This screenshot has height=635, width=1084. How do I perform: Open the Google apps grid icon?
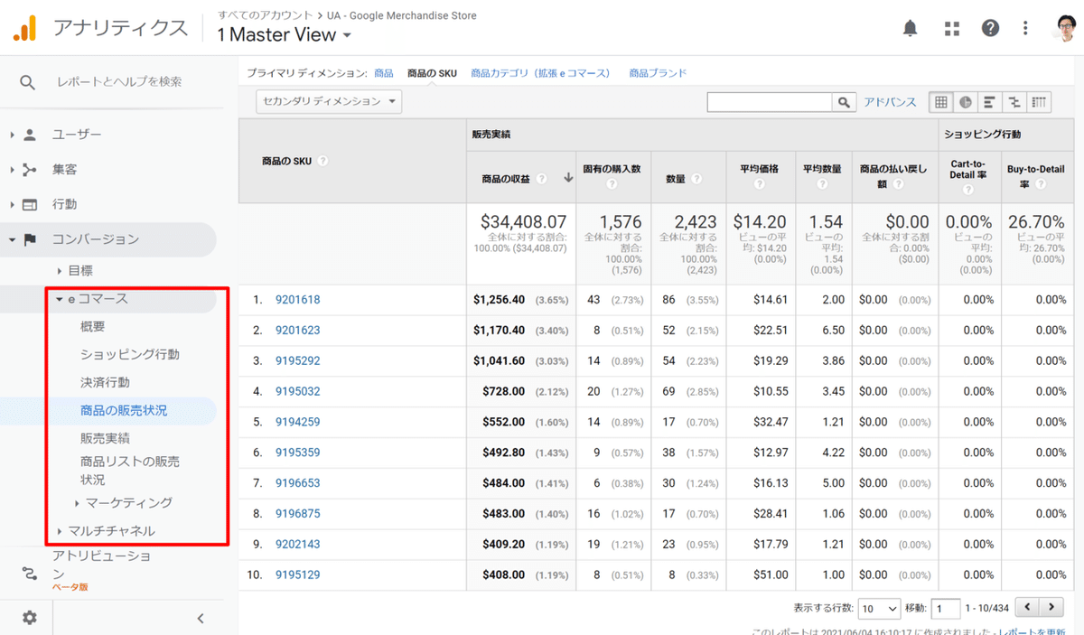[x=951, y=28]
